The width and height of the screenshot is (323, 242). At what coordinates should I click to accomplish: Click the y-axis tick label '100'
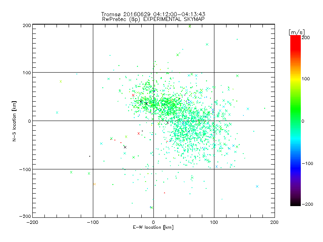tap(27, 73)
